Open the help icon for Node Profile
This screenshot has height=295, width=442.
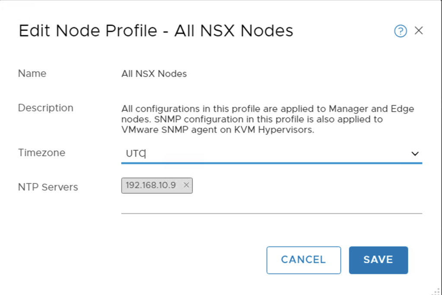[401, 31]
